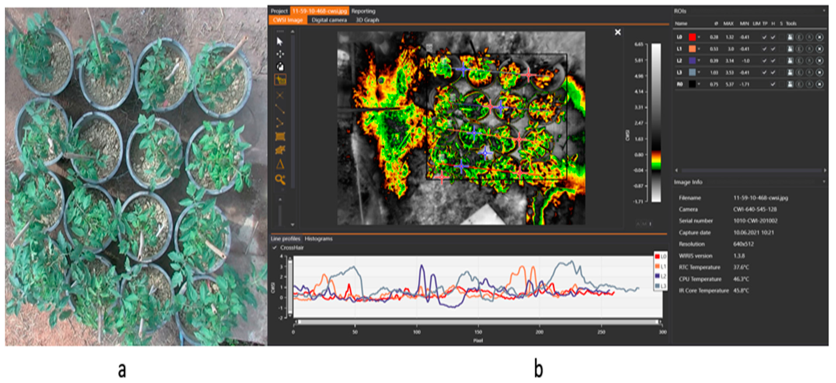Toggle the CrossHair checkbox

(275, 248)
